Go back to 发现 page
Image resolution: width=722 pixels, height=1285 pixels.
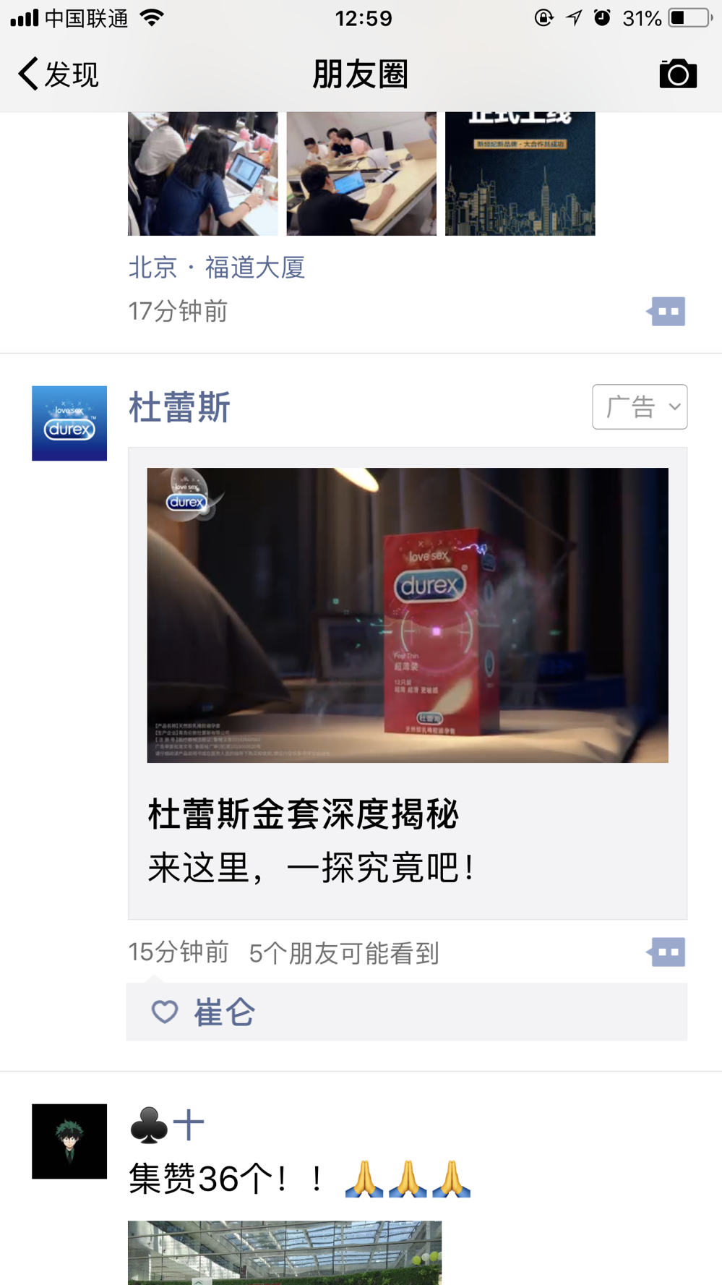pyautogui.click(x=58, y=74)
